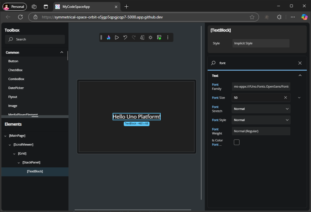Collapse the Common section in the Toolbox
This screenshot has height=212, width=311.
pyautogui.click(x=62, y=52)
